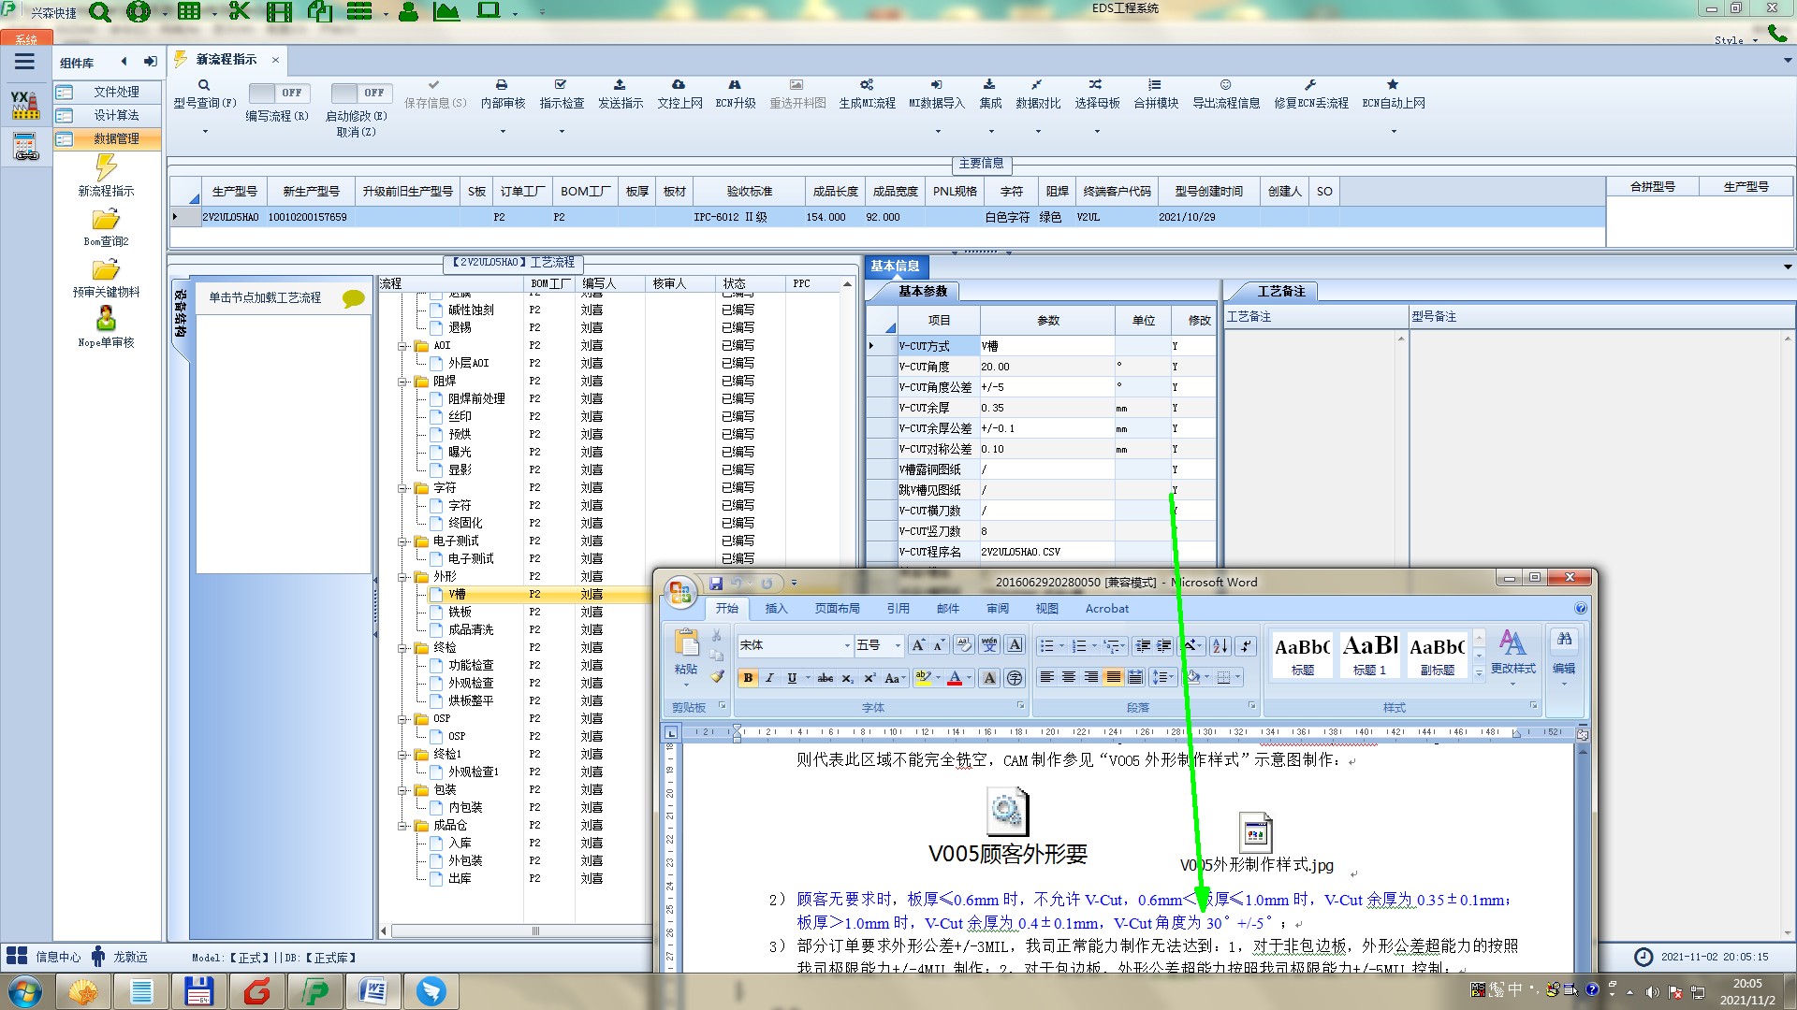1797x1010 pixels.
Task: Click the 数据管理 sidebar entry
Action: [x=116, y=138]
